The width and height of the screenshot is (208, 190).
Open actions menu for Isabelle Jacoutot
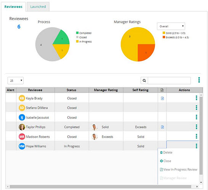click(197, 117)
